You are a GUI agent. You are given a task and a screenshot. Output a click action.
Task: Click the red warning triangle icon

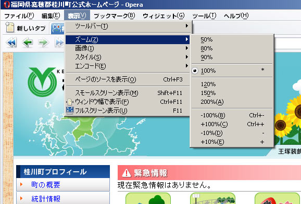coord(127,173)
